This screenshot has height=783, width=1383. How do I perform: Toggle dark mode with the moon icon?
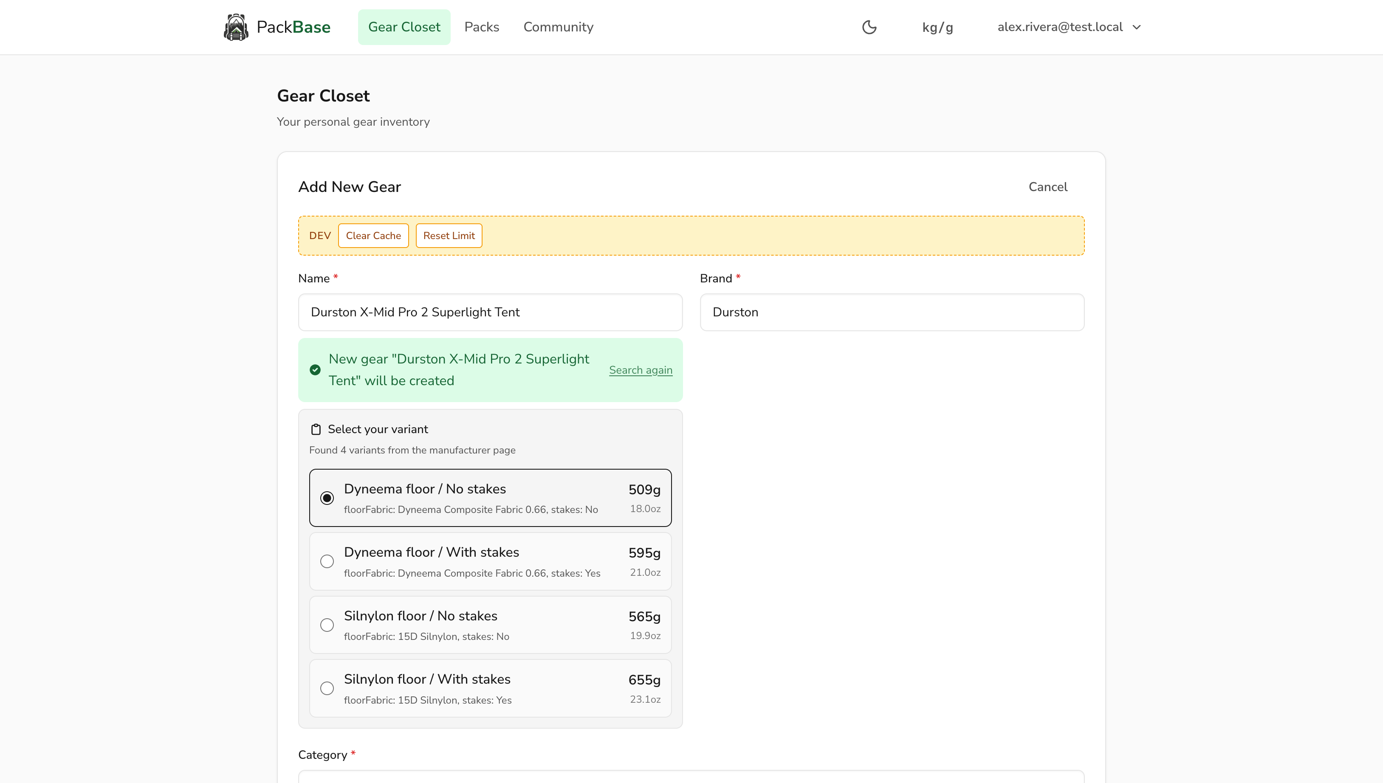pyautogui.click(x=869, y=26)
